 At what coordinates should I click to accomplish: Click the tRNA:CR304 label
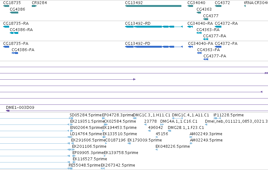click(x=256, y=3)
